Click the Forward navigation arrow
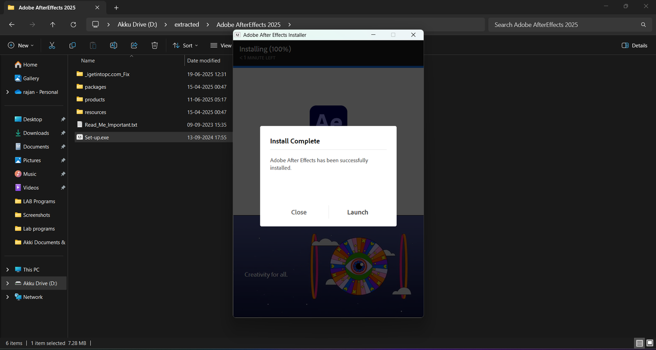Screen dimensions: 656x350 point(32,25)
